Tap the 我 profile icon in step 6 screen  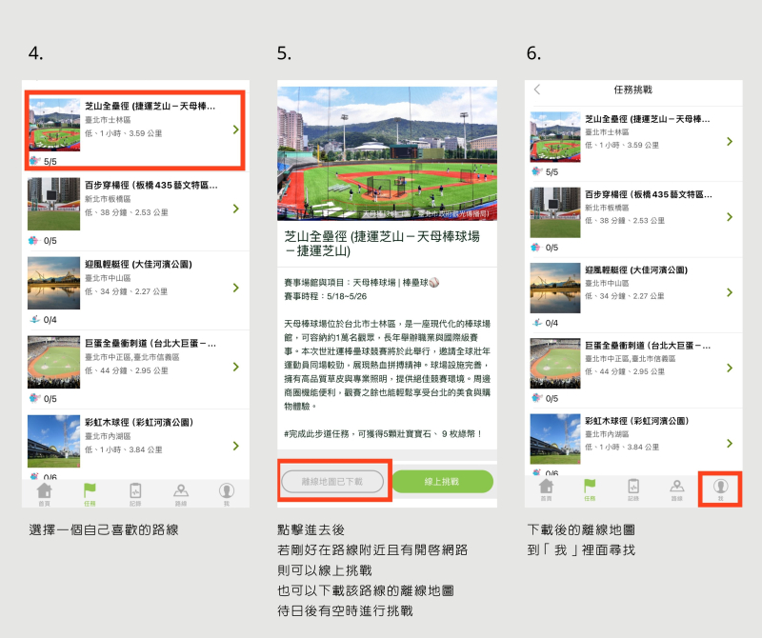point(720,488)
